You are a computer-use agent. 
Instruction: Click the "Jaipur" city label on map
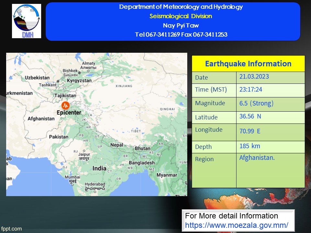(x=84, y=154)
